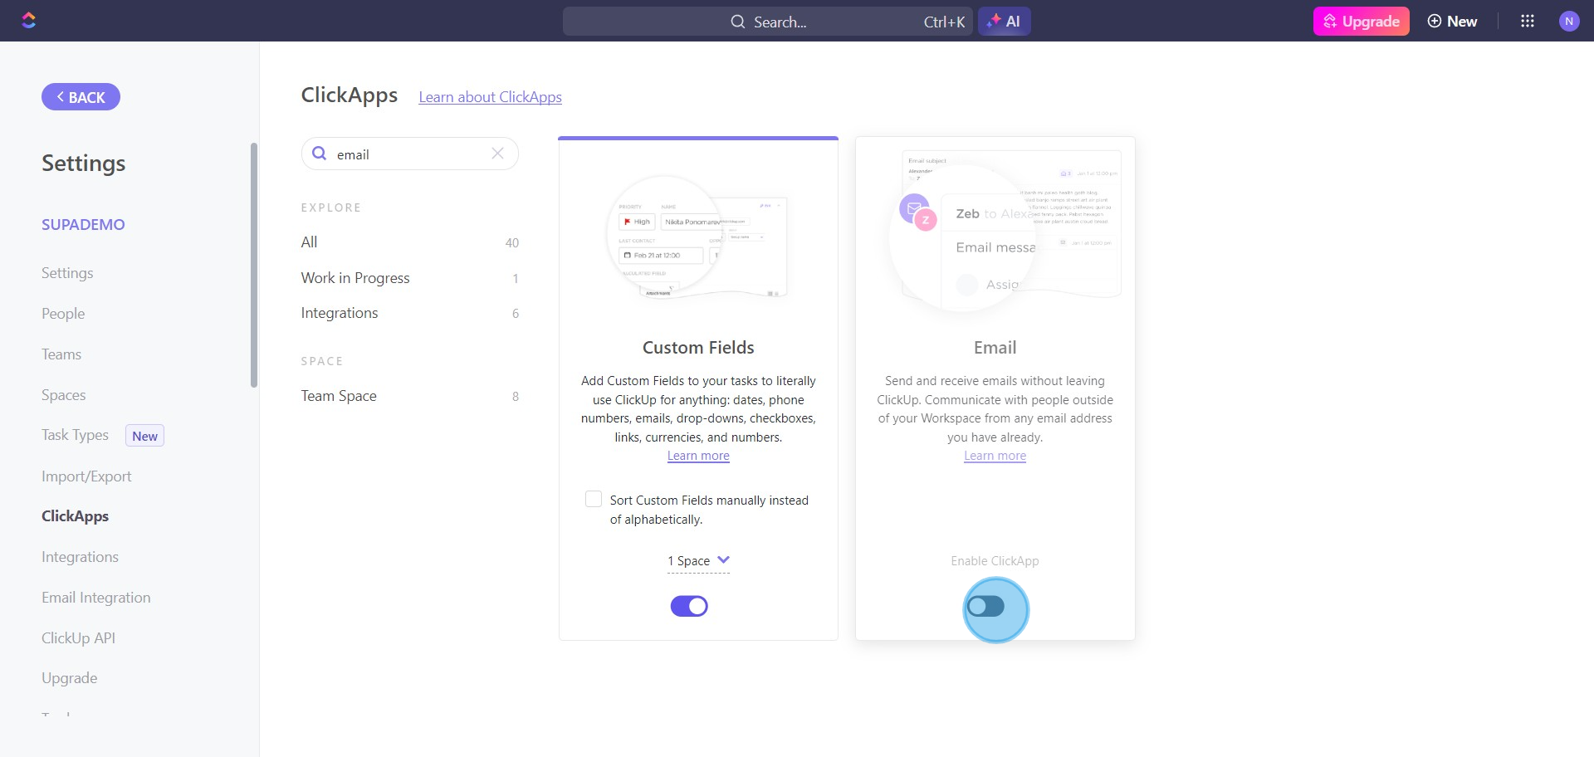Click the search magnifier icon in top bar

tap(737, 22)
